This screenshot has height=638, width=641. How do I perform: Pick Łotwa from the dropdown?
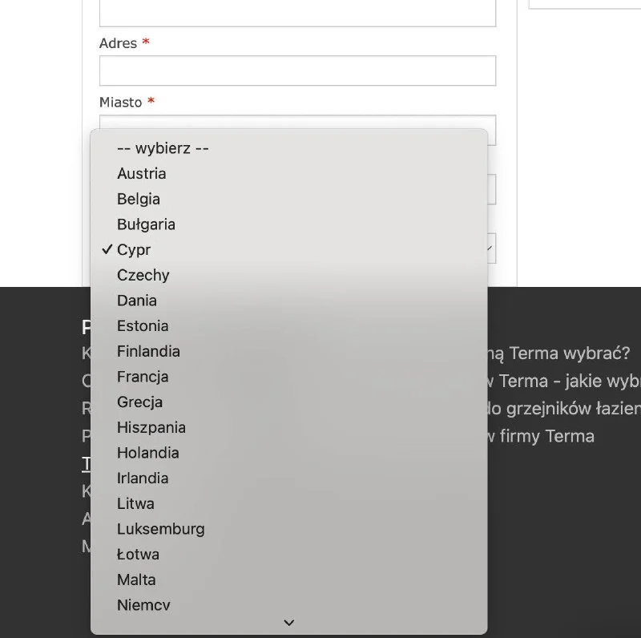click(138, 555)
